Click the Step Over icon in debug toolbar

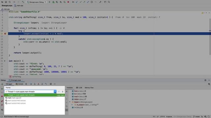pyautogui.click(x=31, y=84)
